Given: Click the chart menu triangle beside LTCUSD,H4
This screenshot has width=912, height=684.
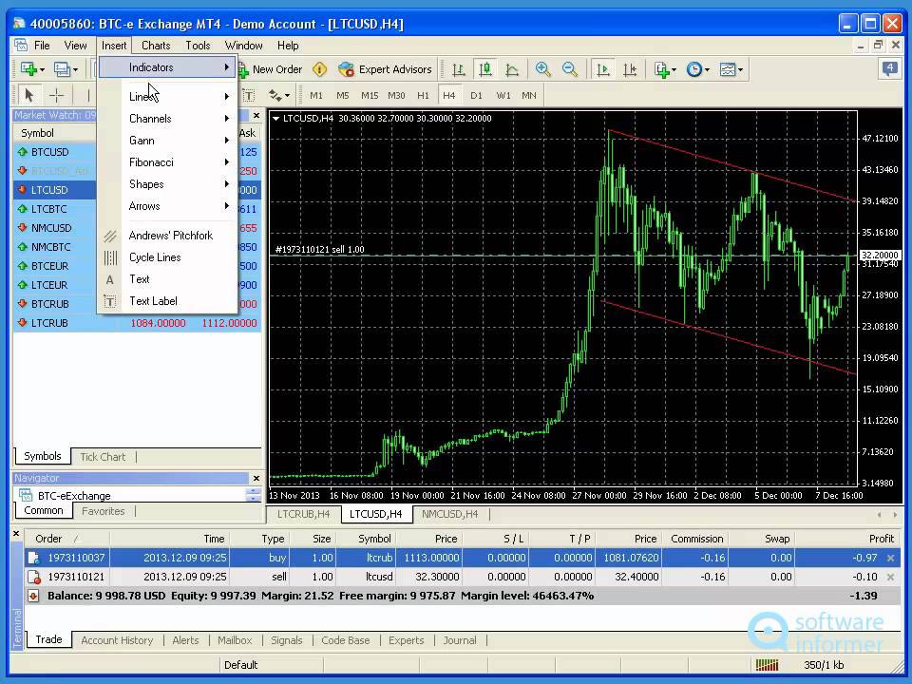Looking at the screenshot, I should pos(275,119).
